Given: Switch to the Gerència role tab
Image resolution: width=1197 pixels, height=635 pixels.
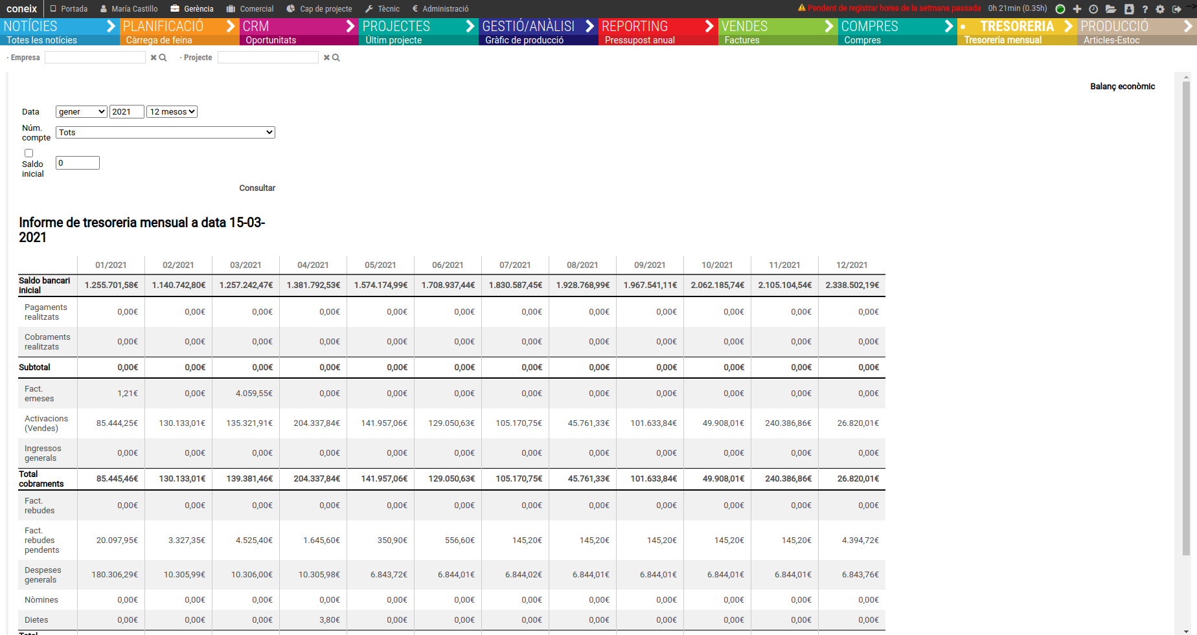Looking at the screenshot, I should 192,9.
